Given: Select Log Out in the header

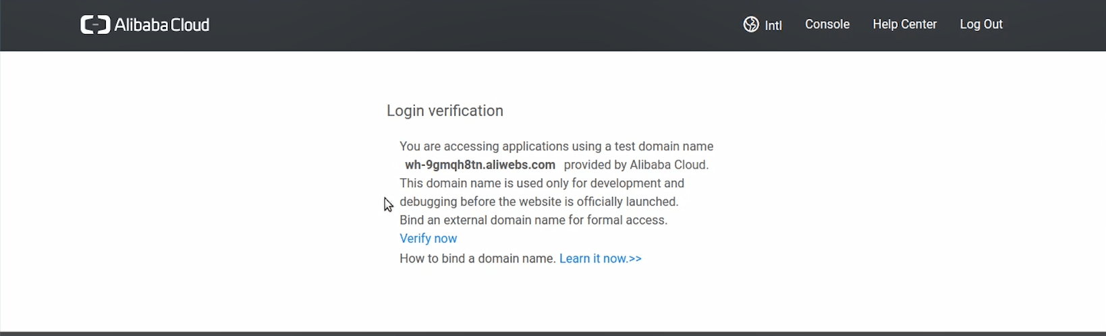Looking at the screenshot, I should pyautogui.click(x=981, y=24).
